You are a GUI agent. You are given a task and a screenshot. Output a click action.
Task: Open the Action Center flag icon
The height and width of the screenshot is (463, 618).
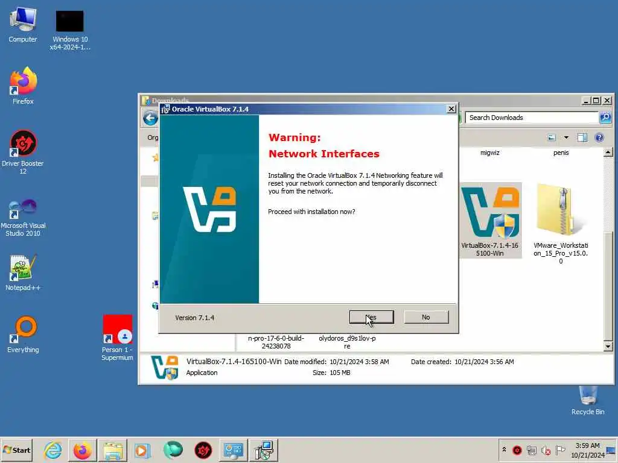[560, 450]
